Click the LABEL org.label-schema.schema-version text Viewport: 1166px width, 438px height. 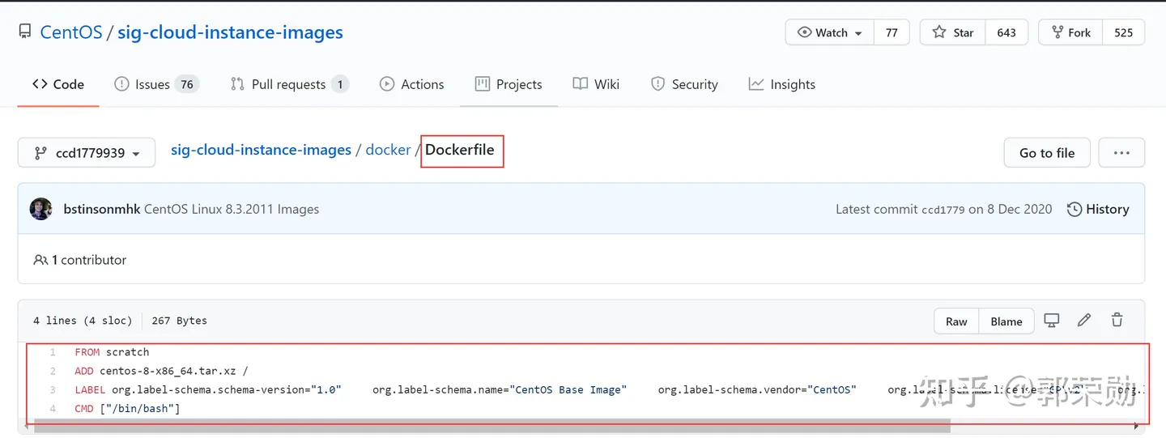208,389
